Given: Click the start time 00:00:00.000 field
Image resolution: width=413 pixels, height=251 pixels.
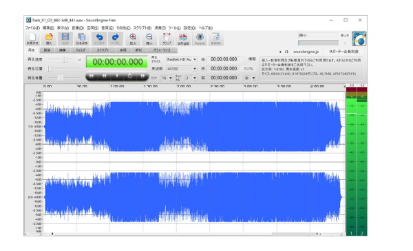Looking at the screenshot, I should pos(223,59).
